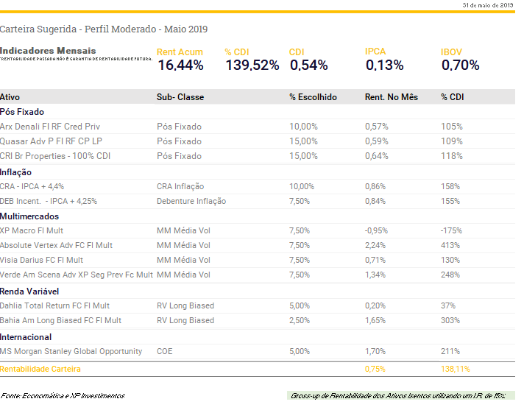The width and height of the screenshot is (524, 410).
Task: Click the 'Renda Variável' section heading
Action: click(x=29, y=291)
